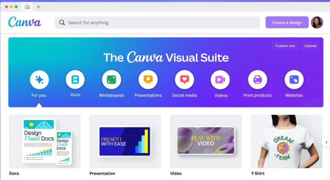Open a new tab with plus icon
The height and width of the screenshot is (180, 330).
pyautogui.click(x=38, y=7)
